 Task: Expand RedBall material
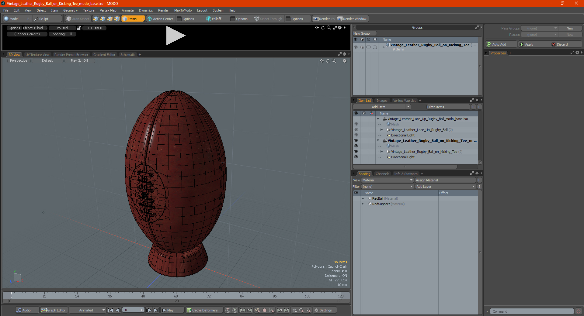pyautogui.click(x=363, y=198)
